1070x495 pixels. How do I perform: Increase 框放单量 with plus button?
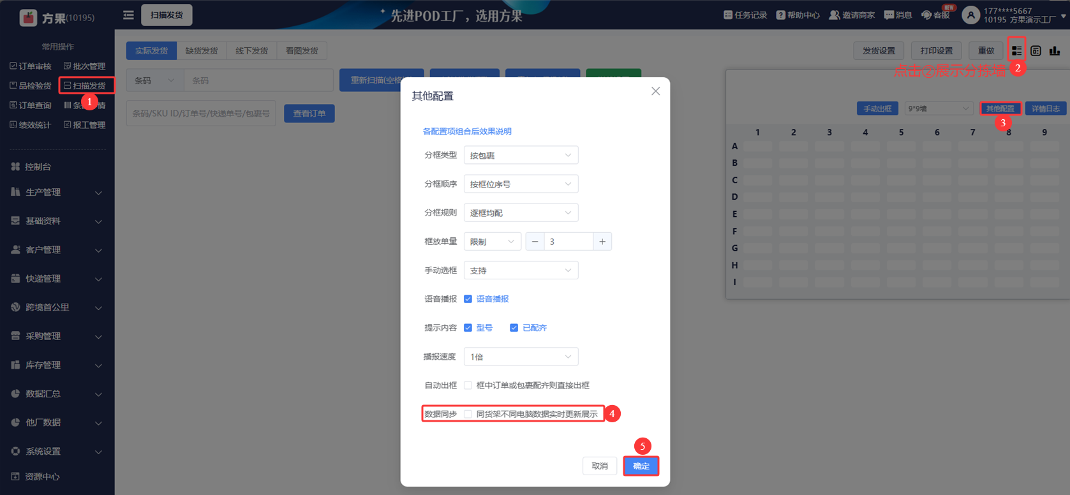pyautogui.click(x=602, y=242)
